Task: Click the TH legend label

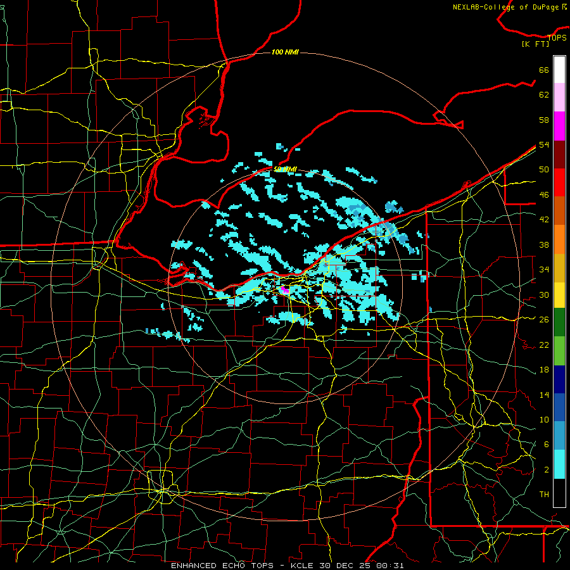Action: [x=544, y=495]
